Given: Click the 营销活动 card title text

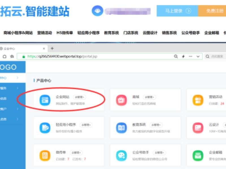Looking at the screenshot, I should (216, 97).
